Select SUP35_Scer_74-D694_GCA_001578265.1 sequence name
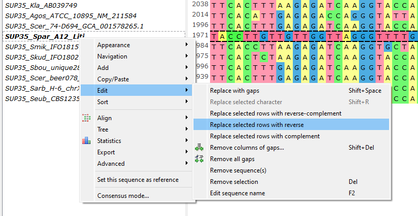This screenshot has height=216, width=418. (74, 26)
